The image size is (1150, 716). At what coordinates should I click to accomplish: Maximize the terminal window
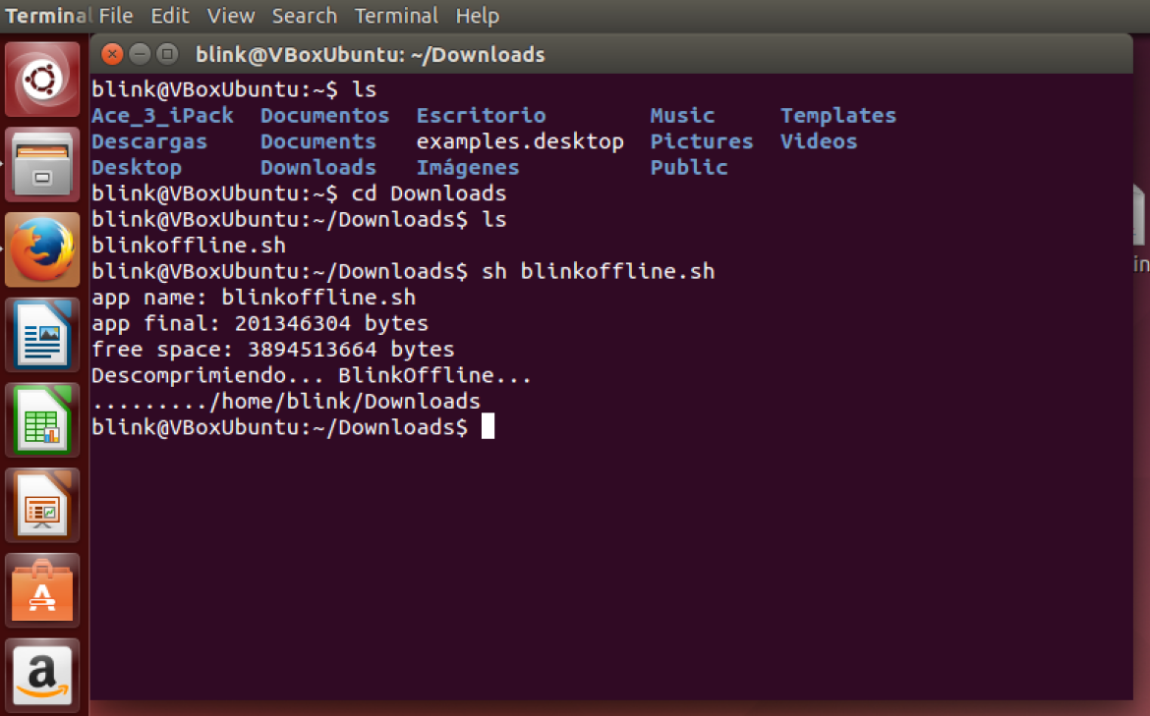167,54
